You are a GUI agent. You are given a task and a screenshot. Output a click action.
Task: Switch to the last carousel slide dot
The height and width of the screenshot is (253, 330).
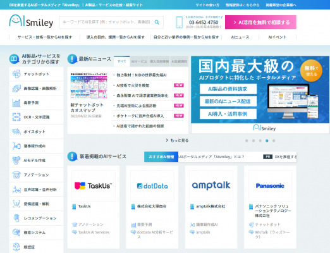(274, 140)
